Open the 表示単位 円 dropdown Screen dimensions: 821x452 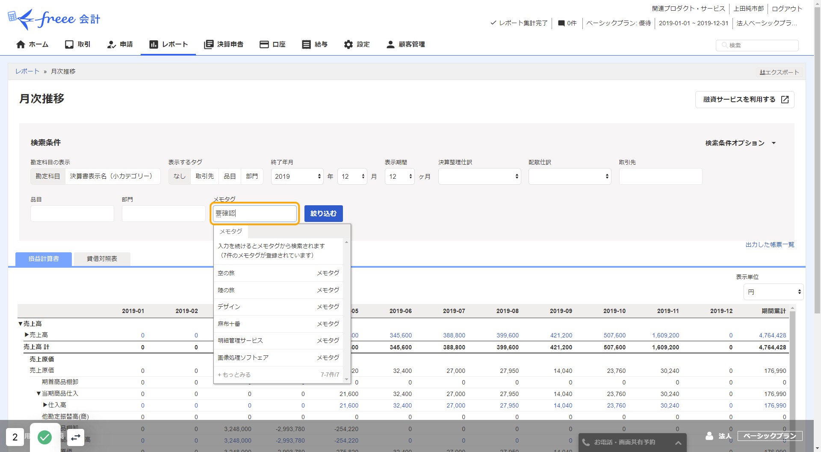point(774,292)
